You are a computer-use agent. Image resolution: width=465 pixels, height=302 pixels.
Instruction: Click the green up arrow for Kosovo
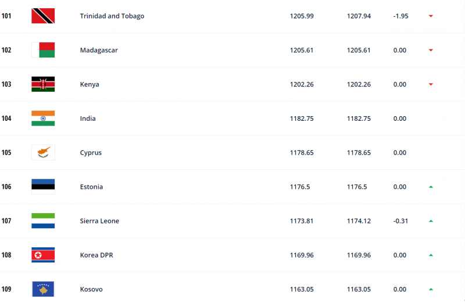(x=431, y=289)
